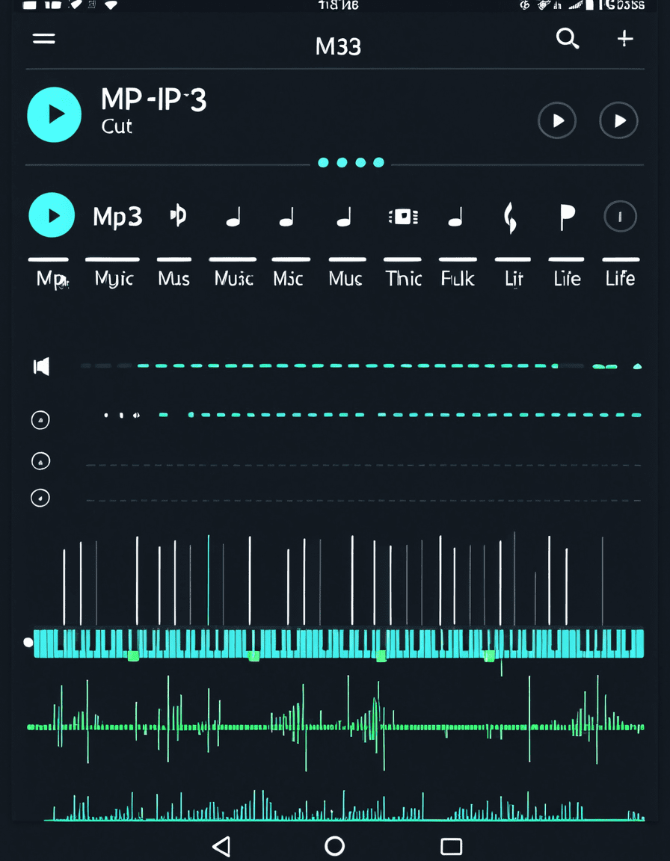The image size is (670, 861).
Task: Open the hamburger menu
Action: click(x=44, y=39)
